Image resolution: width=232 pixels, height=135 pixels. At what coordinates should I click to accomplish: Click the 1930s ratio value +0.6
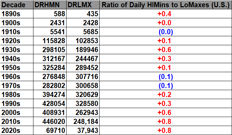click(164, 50)
